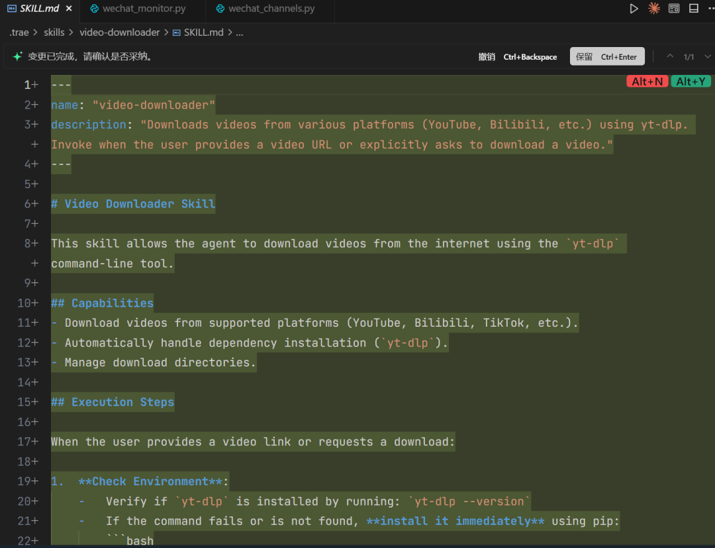
Task: Click line number 1 in the gutter
Action: pos(27,85)
